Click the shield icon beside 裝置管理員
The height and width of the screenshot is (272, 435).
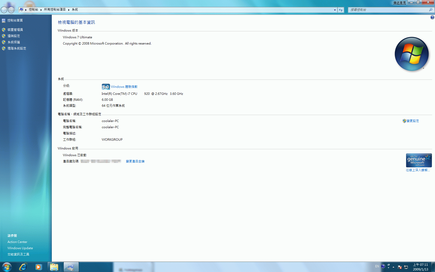coord(4,30)
